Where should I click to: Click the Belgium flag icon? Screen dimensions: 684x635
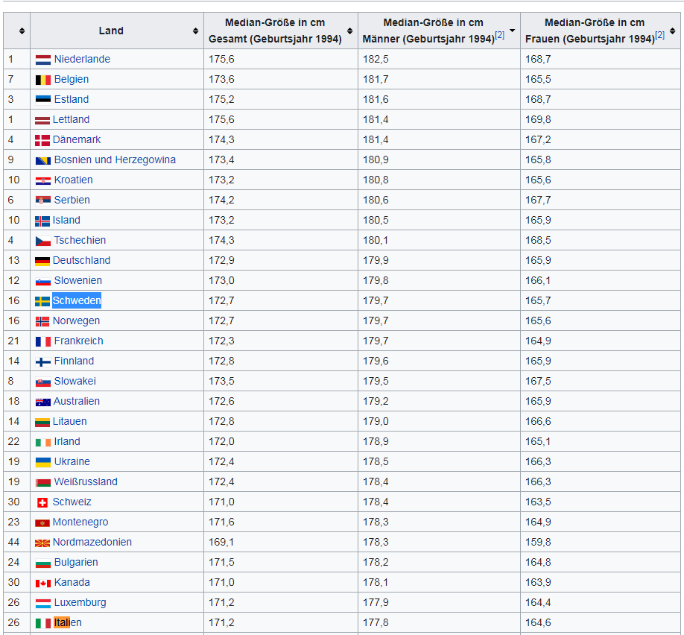(42, 80)
